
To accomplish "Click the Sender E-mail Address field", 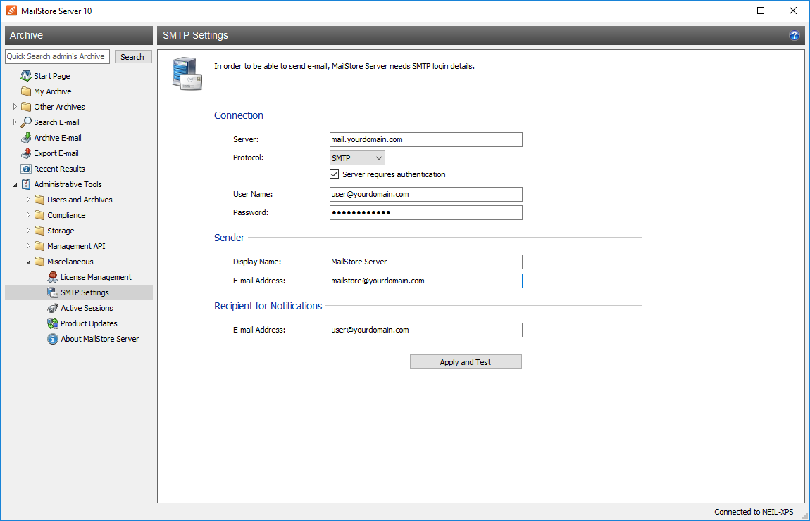I will coord(425,281).
